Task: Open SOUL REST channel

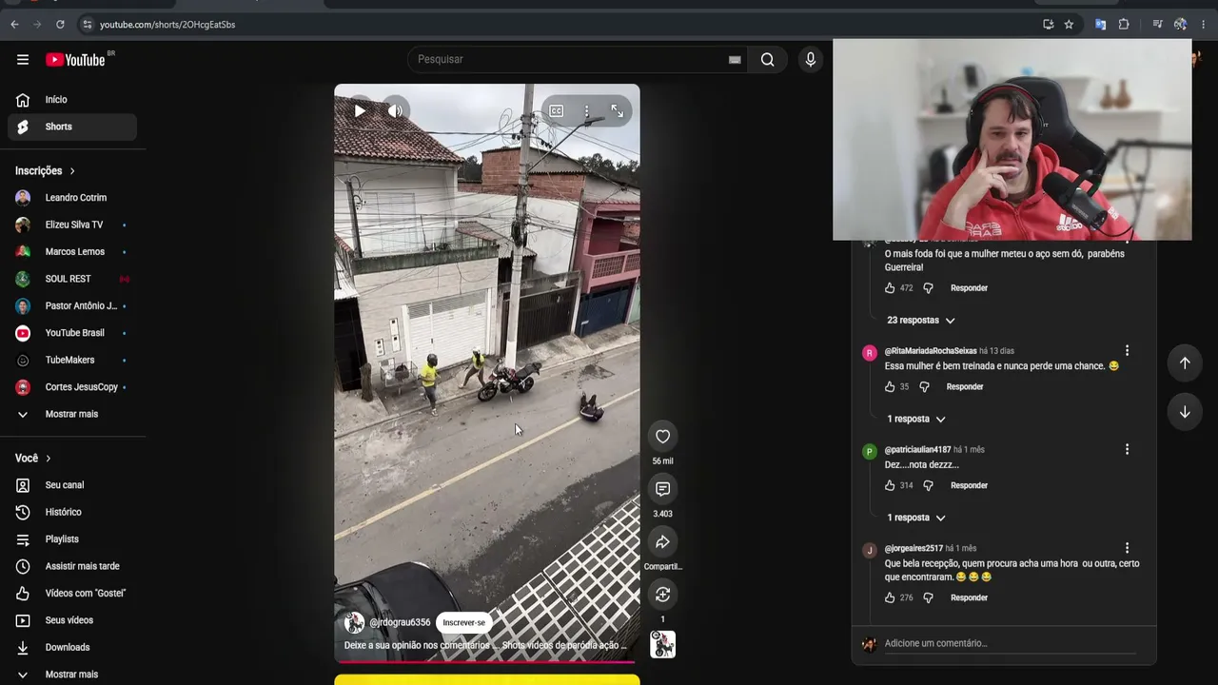Action: tap(72, 279)
